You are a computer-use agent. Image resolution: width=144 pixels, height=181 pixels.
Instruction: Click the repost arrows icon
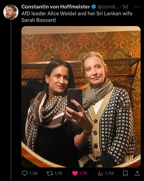(50, 173)
